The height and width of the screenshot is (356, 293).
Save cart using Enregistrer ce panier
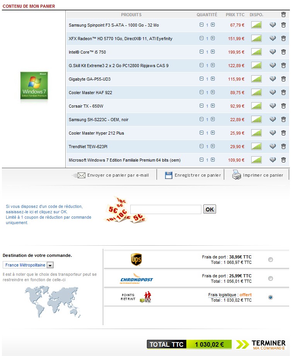[193, 175]
